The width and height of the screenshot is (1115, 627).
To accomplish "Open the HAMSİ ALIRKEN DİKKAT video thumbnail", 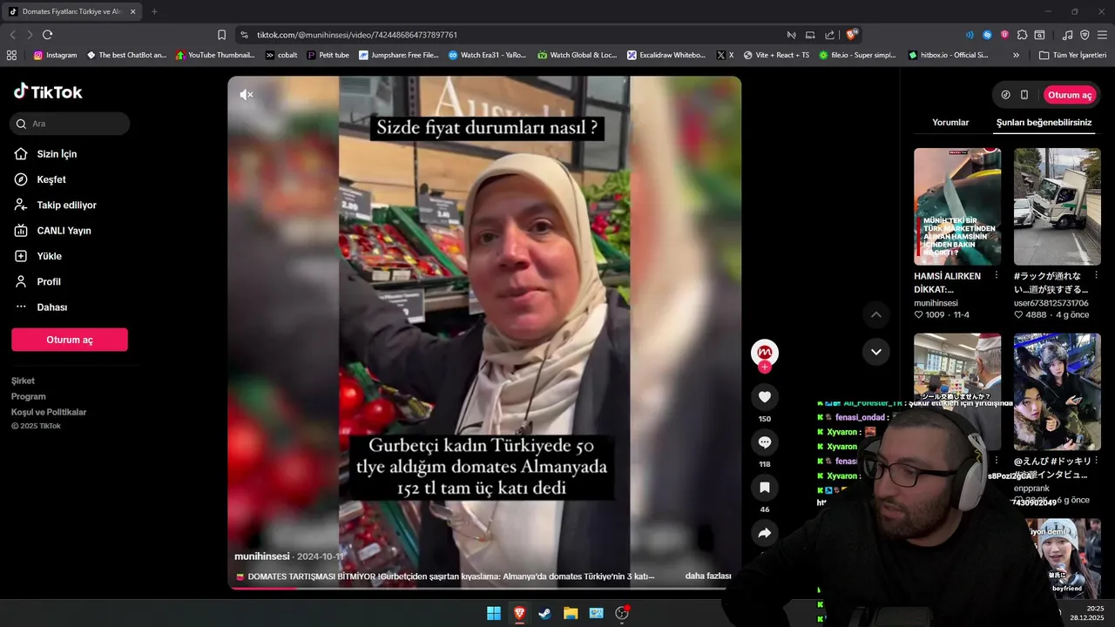I will click(957, 206).
